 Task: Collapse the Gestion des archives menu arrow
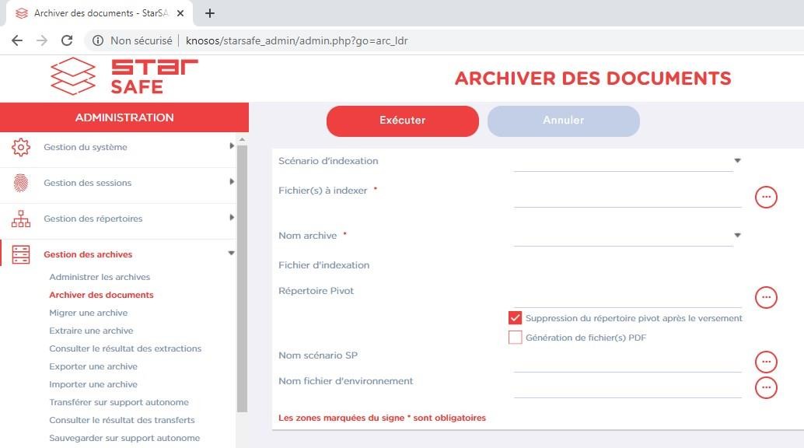(231, 254)
